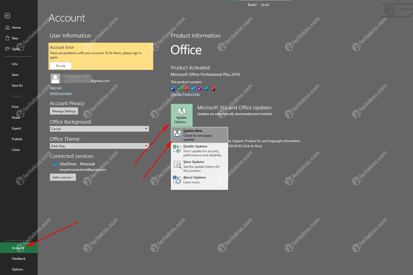Click the Word app icon

tap(173, 89)
